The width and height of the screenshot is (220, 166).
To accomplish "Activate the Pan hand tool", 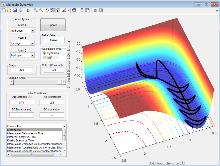I will pyautogui.click(x=47, y=11).
